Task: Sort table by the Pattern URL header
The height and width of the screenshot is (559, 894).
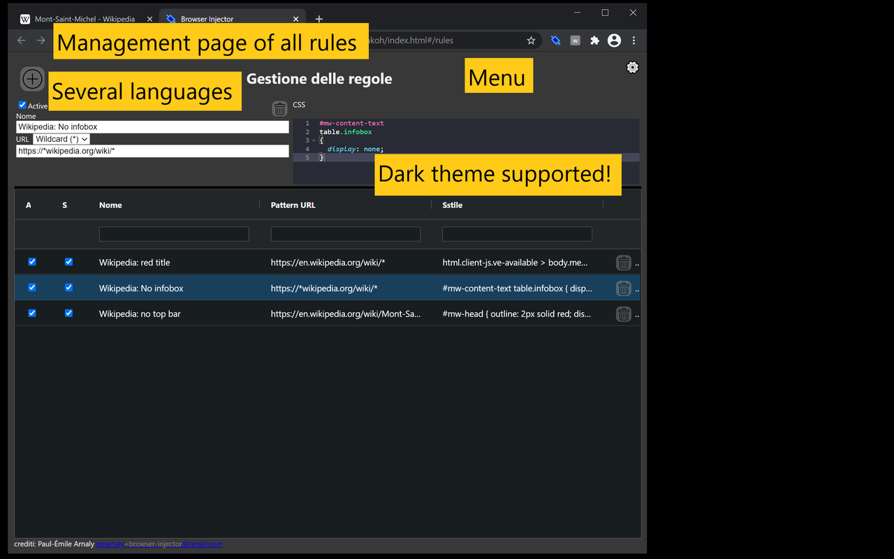Action: (x=293, y=205)
